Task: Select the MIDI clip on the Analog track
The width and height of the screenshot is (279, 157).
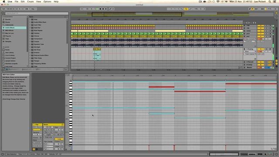Action: (x=97, y=49)
